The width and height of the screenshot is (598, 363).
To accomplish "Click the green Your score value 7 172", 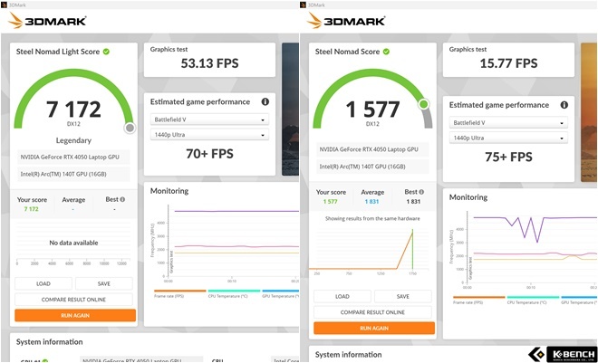I will point(32,209).
